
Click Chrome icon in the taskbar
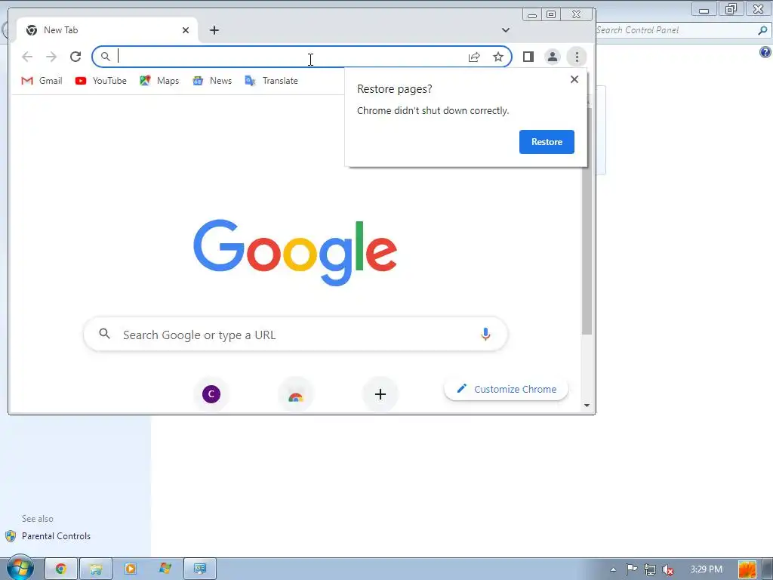pyautogui.click(x=61, y=569)
